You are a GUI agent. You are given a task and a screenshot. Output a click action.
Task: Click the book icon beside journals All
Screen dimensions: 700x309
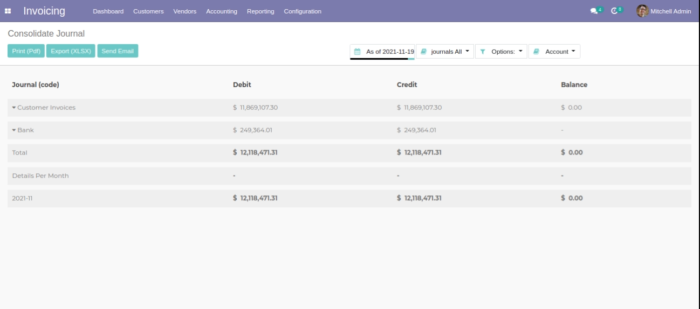click(424, 52)
